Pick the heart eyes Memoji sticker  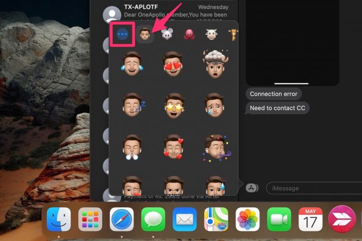tap(173, 63)
